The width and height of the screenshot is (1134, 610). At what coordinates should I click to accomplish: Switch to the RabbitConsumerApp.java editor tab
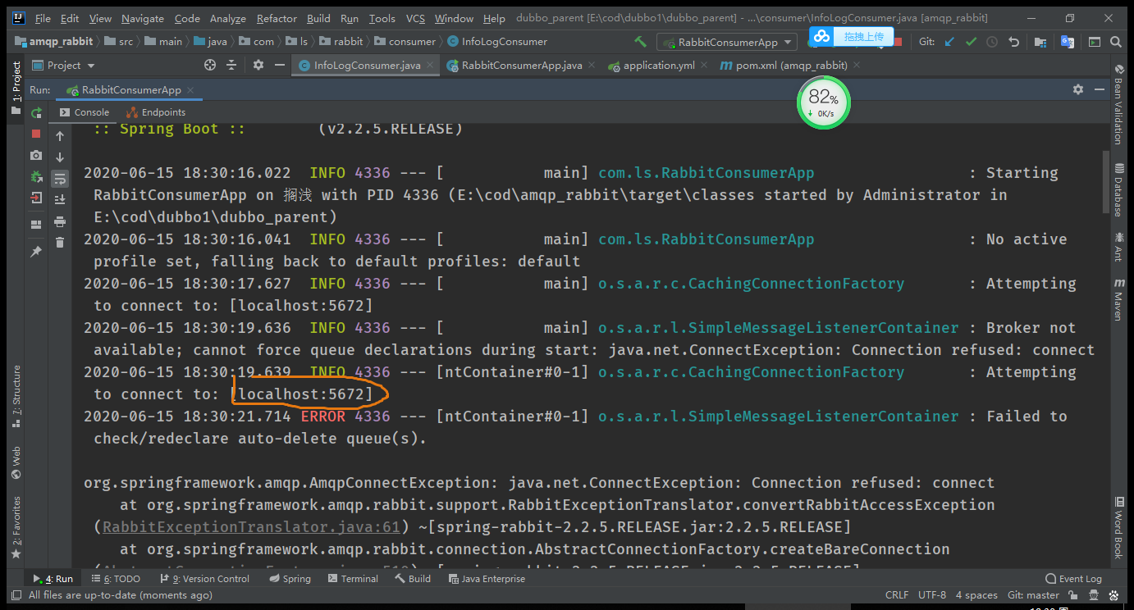coord(522,66)
